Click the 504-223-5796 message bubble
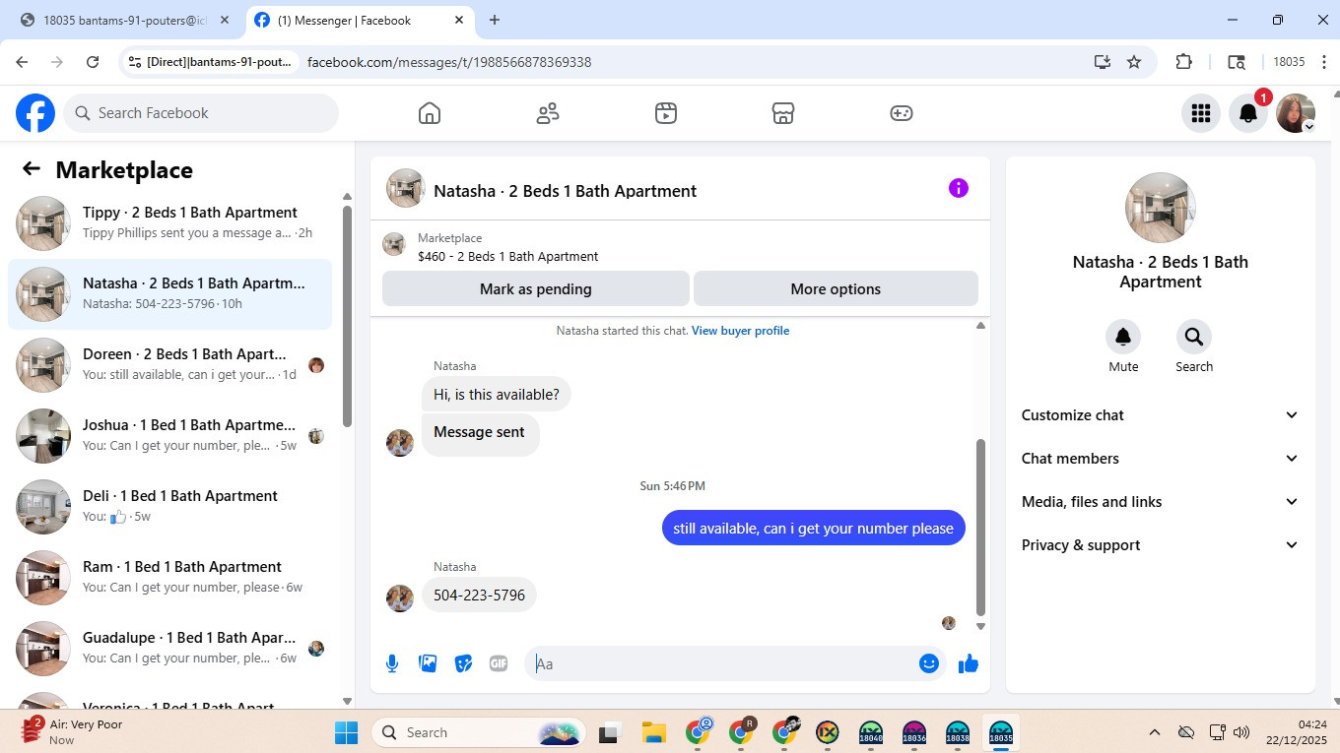The width and height of the screenshot is (1340, 753). tap(480, 596)
